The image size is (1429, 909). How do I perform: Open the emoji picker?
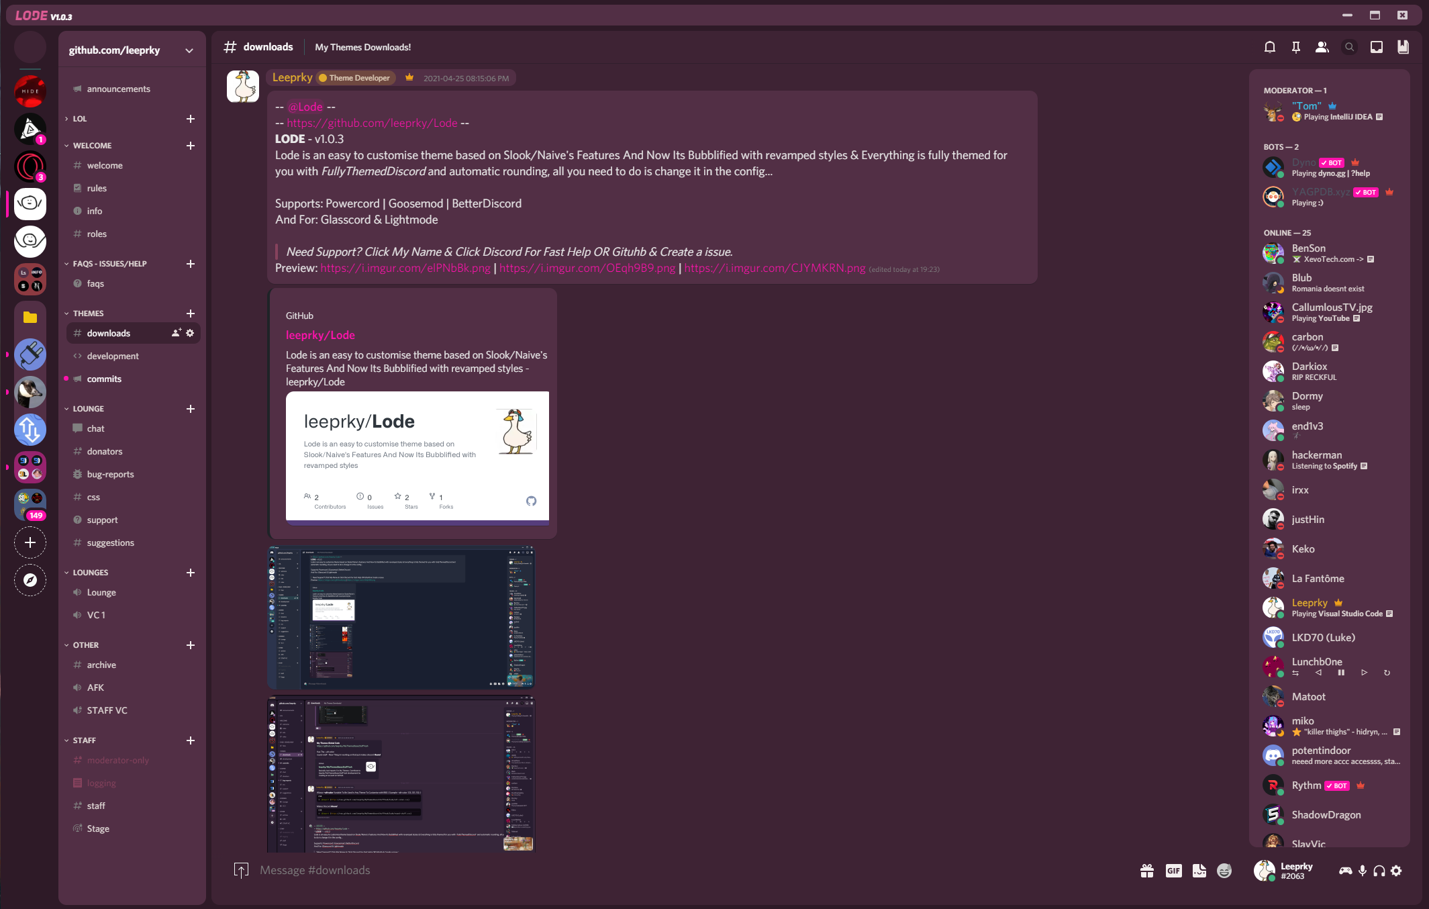1224,871
